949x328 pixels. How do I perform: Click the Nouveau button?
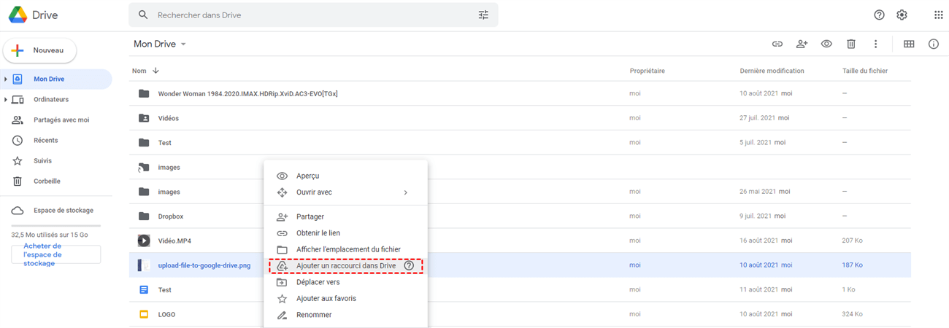click(41, 50)
